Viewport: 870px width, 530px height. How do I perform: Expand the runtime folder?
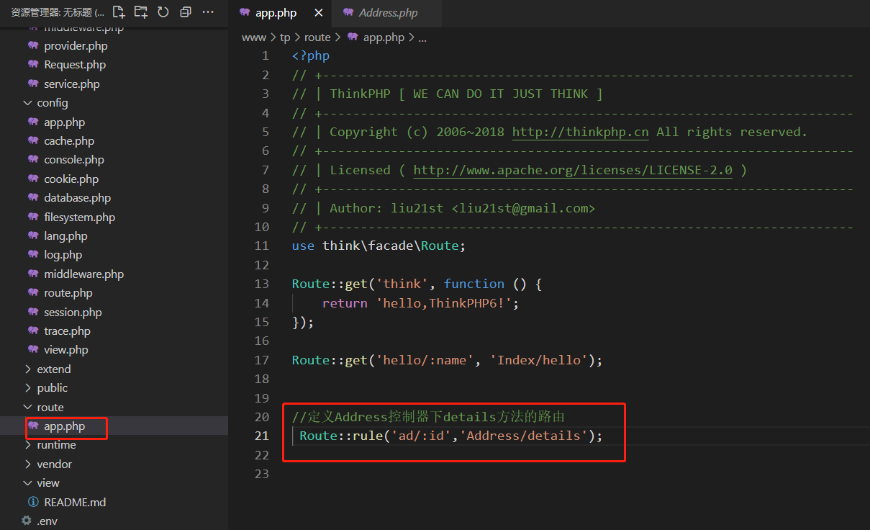pyautogui.click(x=28, y=445)
